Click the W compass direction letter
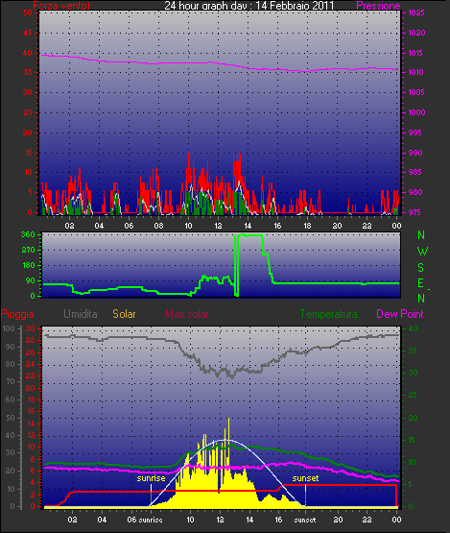Viewport: 450px width, 533px height. pyautogui.click(x=422, y=252)
